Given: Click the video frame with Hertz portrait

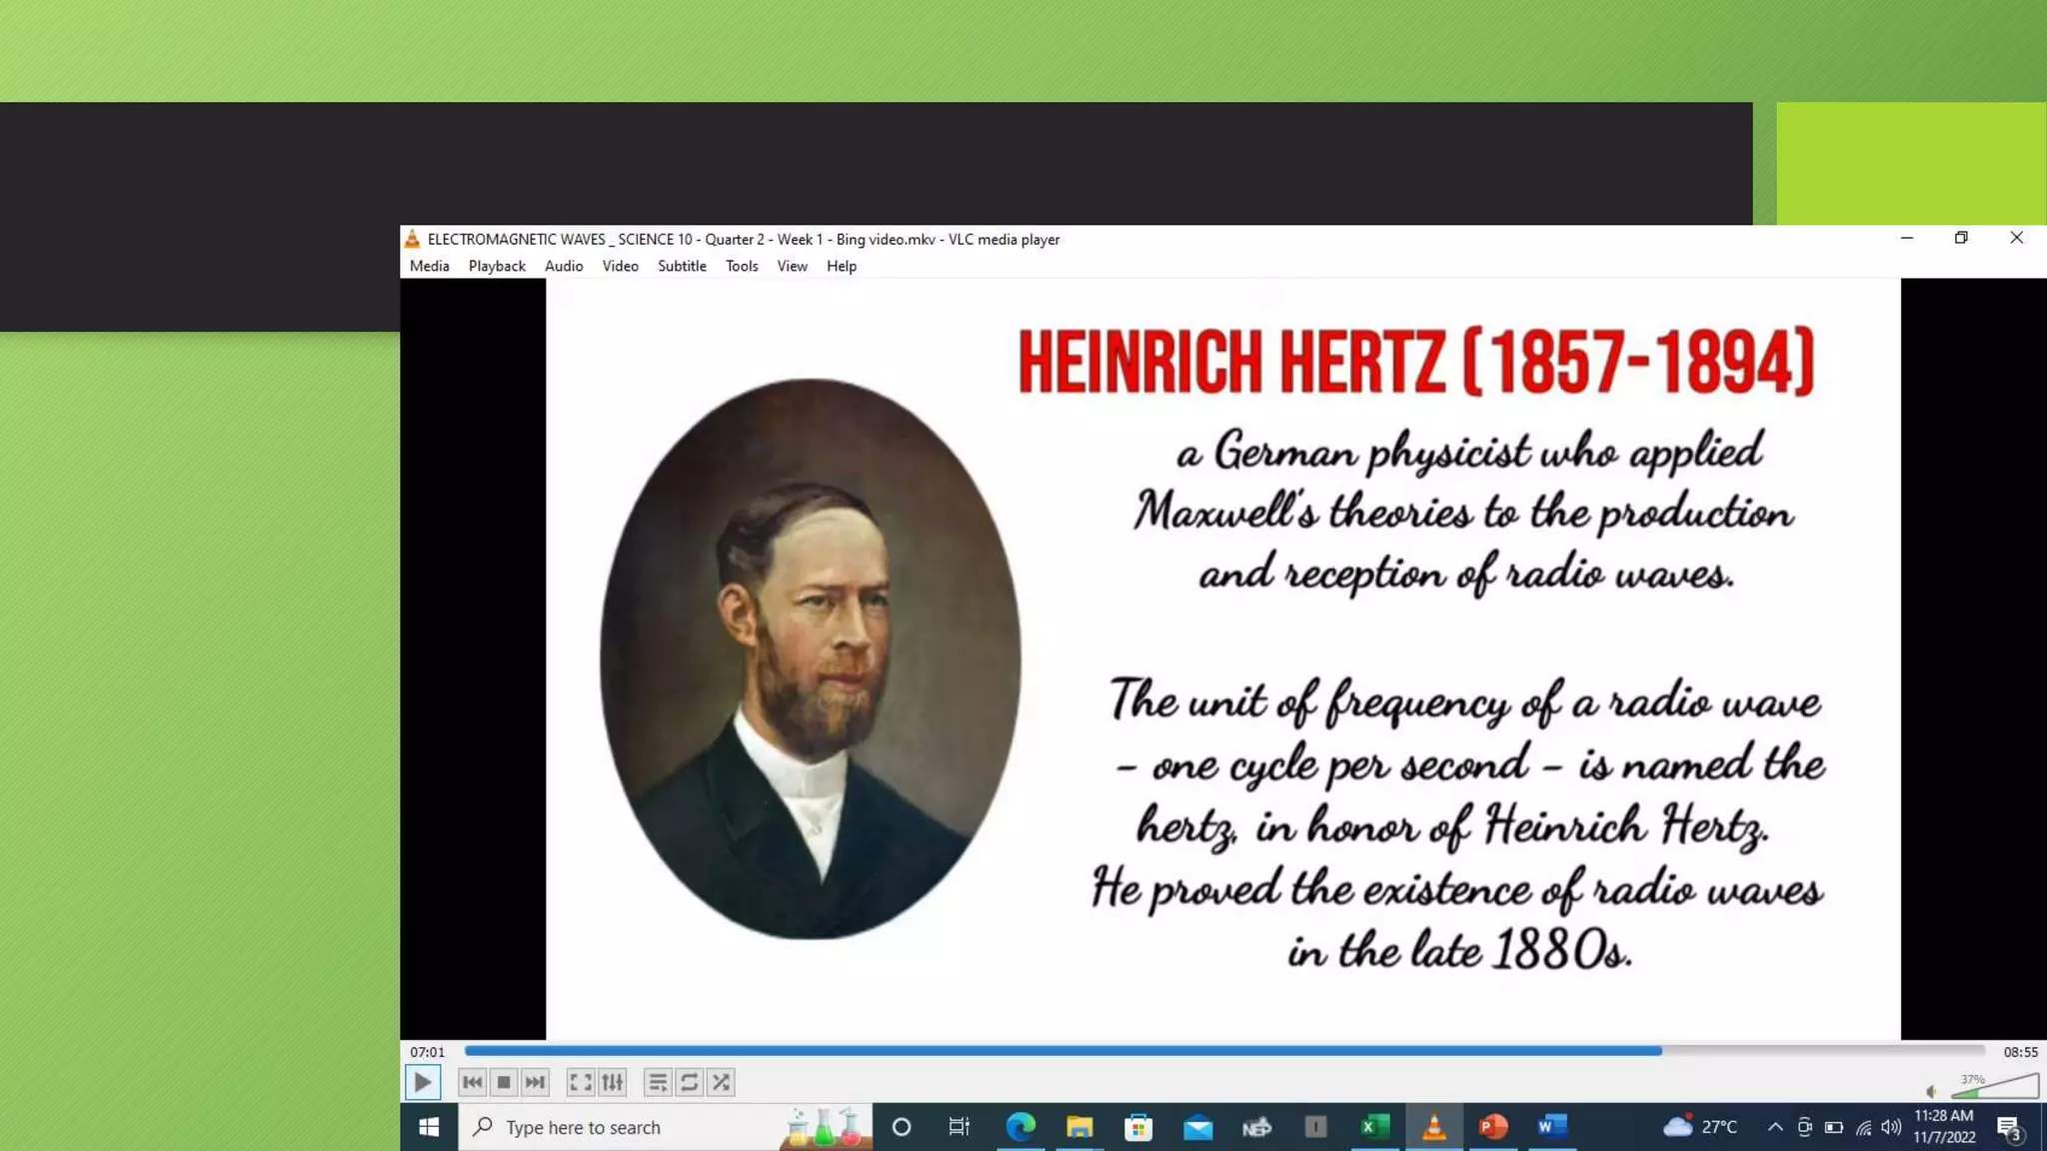Looking at the screenshot, I should click(1222, 659).
